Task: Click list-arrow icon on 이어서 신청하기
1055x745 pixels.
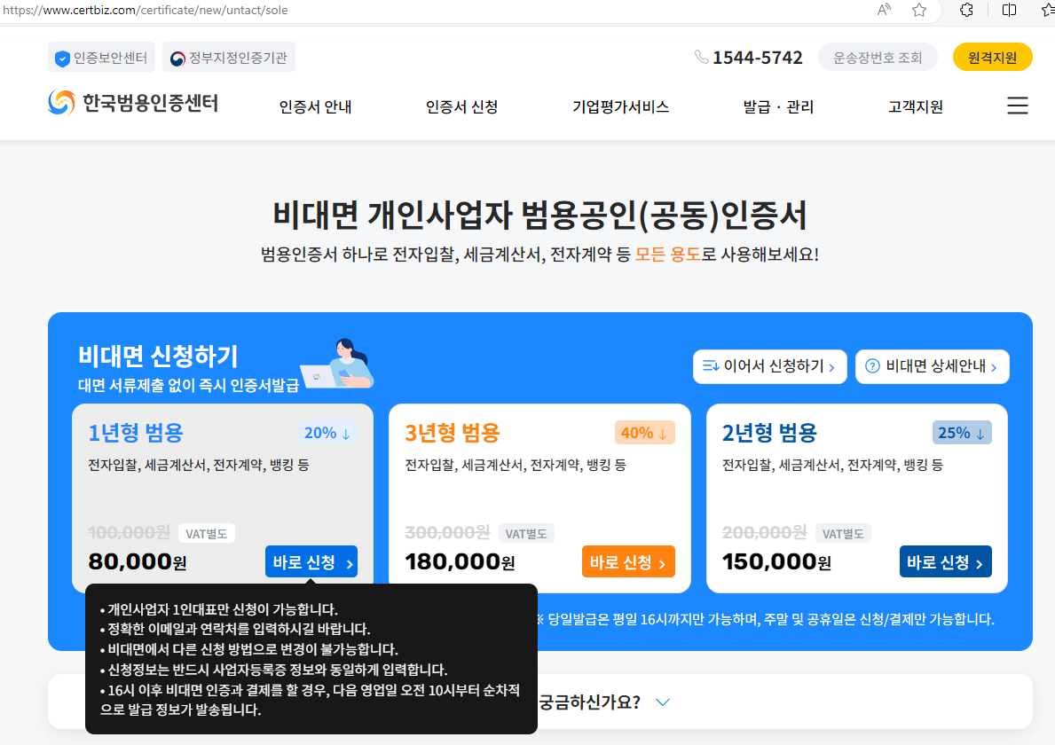Action: coord(712,365)
